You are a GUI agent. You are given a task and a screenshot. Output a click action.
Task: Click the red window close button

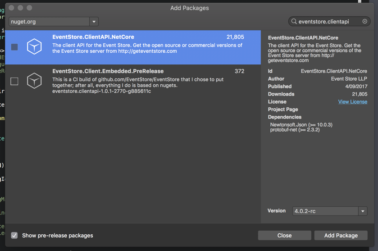(11, 8)
